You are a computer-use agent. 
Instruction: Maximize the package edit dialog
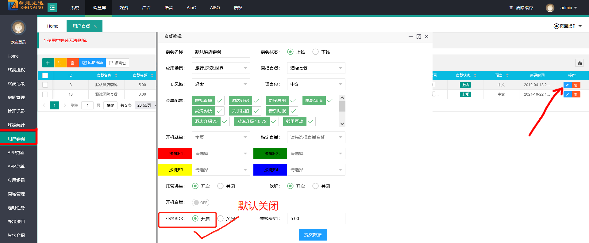[x=418, y=36]
